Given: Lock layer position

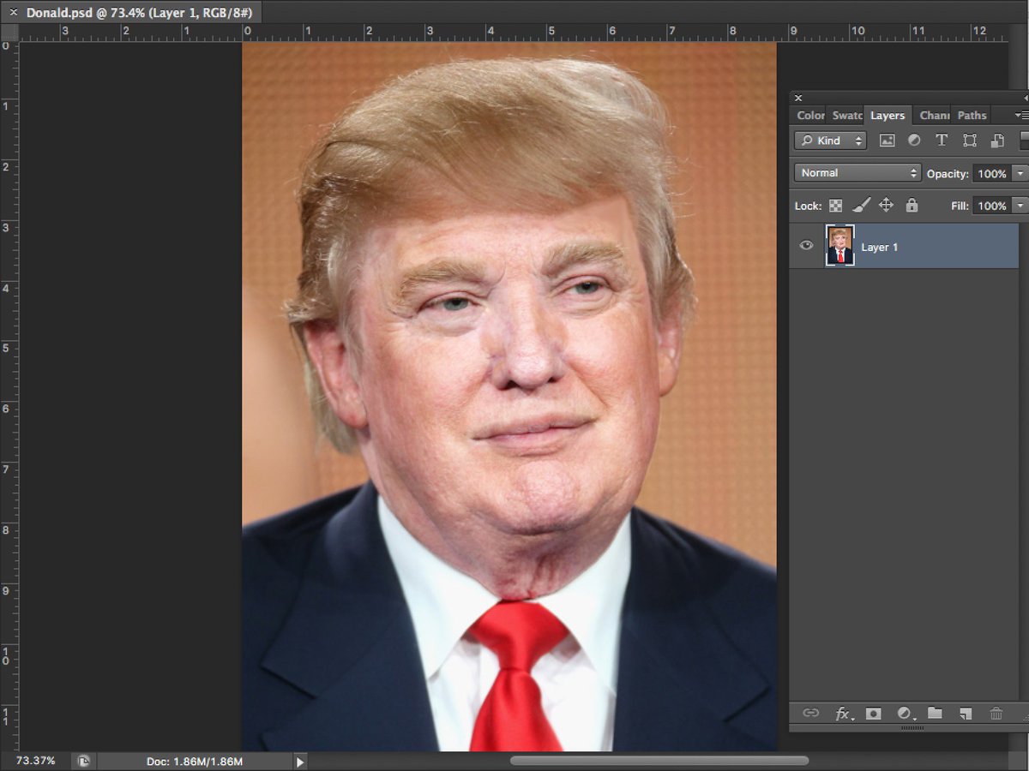Looking at the screenshot, I should 887,206.
